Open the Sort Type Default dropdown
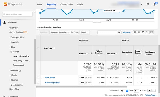 85,32
